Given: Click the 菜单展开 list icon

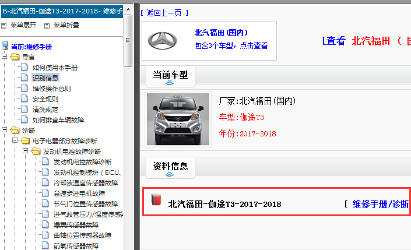Looking at the screenshot, I should pyautogui.click(x=3, y=26).
